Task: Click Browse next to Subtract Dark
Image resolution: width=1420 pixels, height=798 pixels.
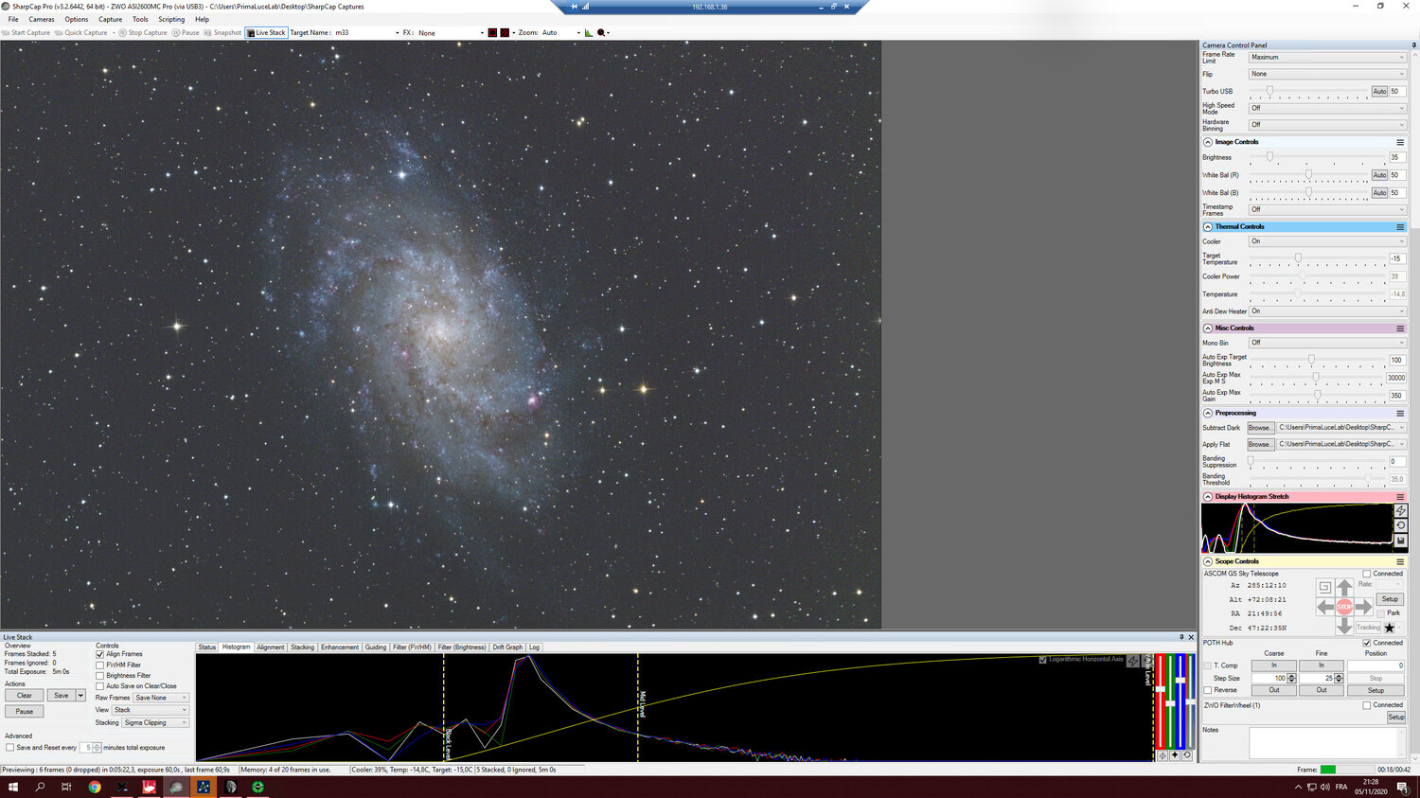Action: tap(1260, 428)
